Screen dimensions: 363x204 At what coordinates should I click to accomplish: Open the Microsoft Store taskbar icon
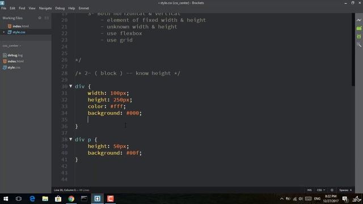click(x=58, y=199)
